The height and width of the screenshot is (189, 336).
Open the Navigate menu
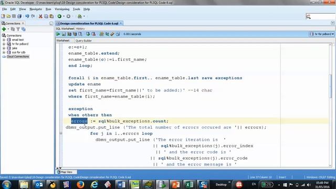click(36, 9)
